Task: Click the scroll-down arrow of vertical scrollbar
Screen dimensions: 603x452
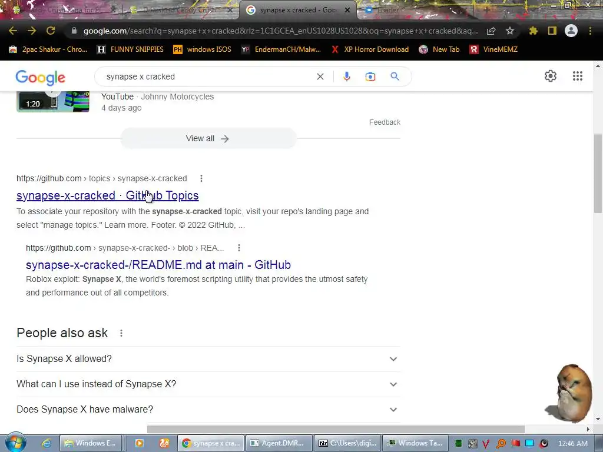Action: [x=598, y=419]
